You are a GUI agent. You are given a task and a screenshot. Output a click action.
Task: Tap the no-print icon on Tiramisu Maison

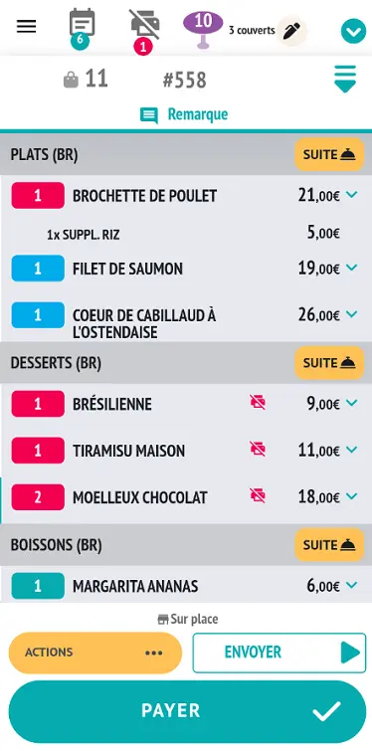[x=258, y=449]
